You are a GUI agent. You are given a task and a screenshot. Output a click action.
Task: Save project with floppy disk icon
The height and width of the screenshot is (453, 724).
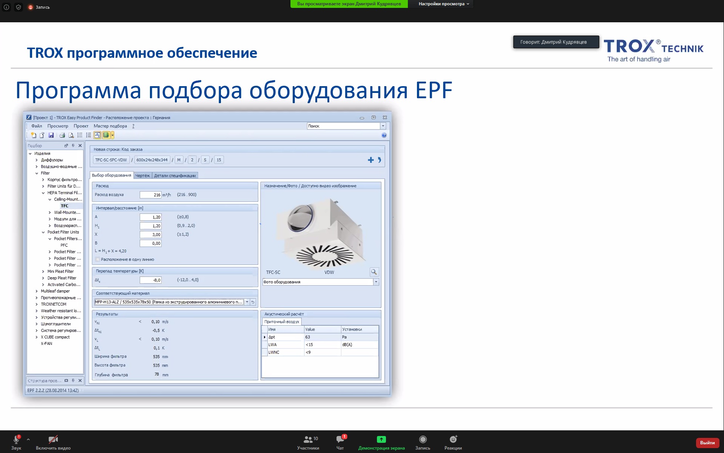[x=51, y=135]
